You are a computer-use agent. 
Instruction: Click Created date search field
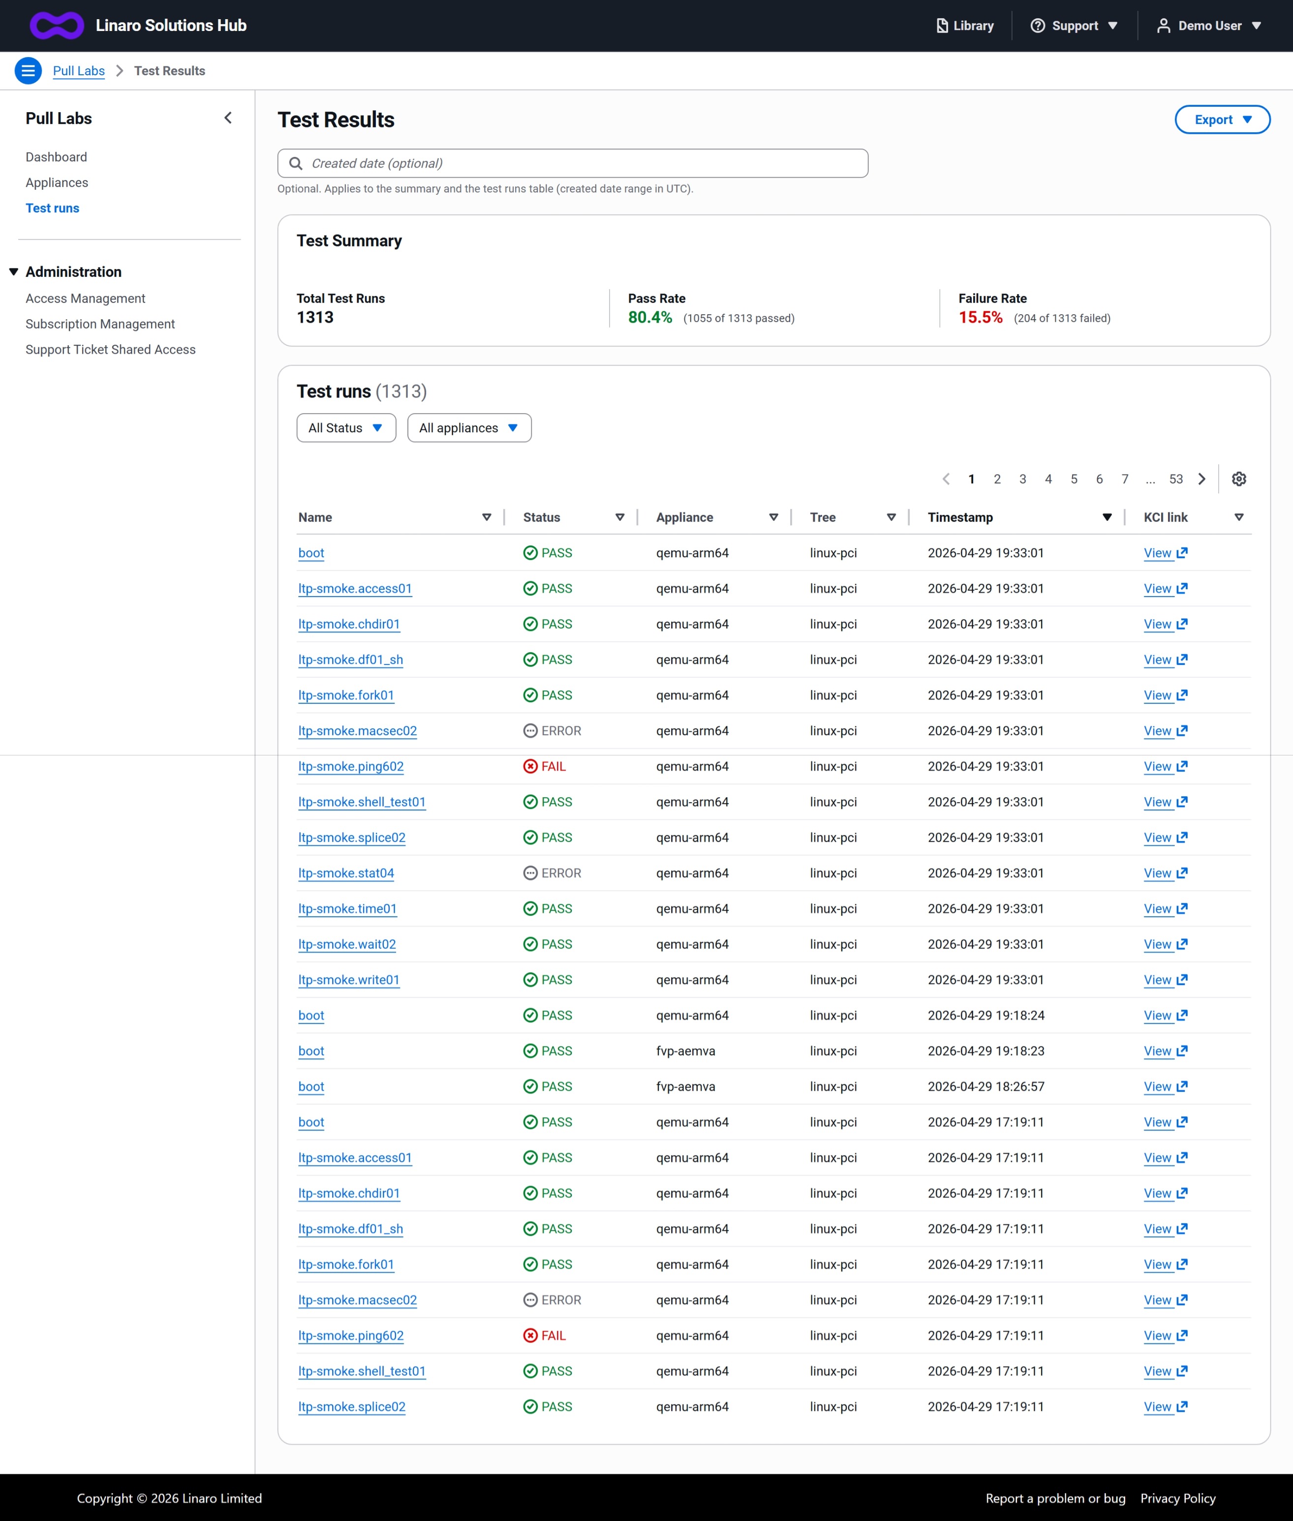point(573,163)
